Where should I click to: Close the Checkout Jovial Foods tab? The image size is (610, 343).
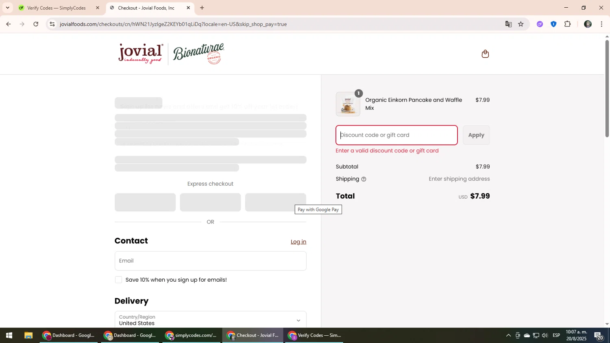point(188,8)
